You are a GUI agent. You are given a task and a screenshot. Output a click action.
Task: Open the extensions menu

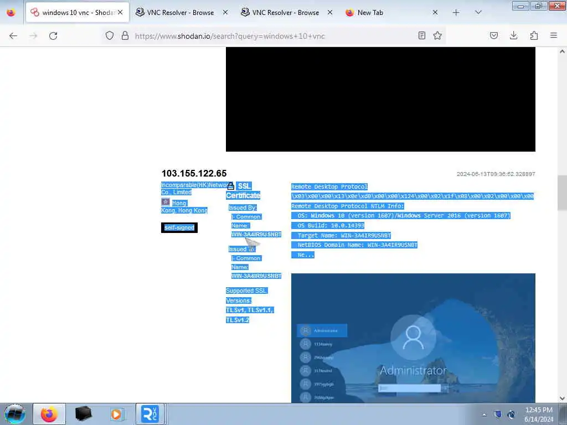click(x=534, y=35)
